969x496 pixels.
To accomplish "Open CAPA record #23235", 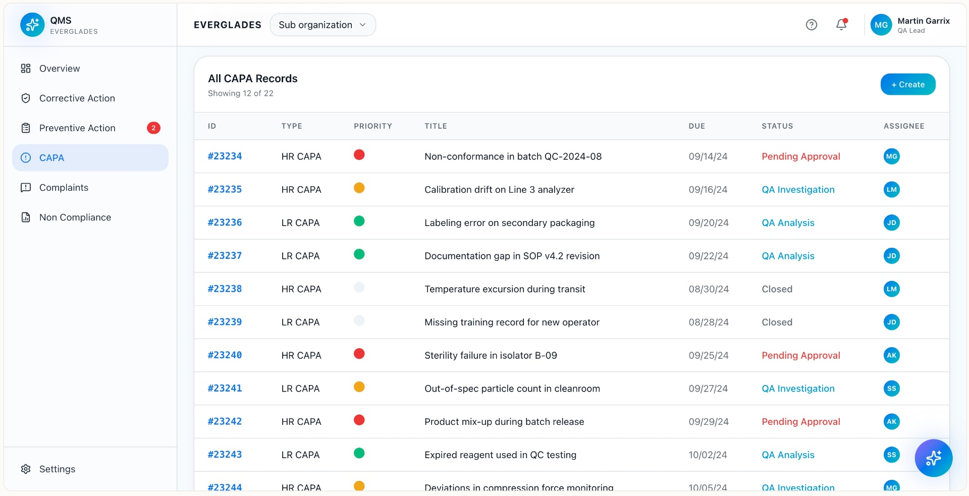I will (x=225, y=190).
